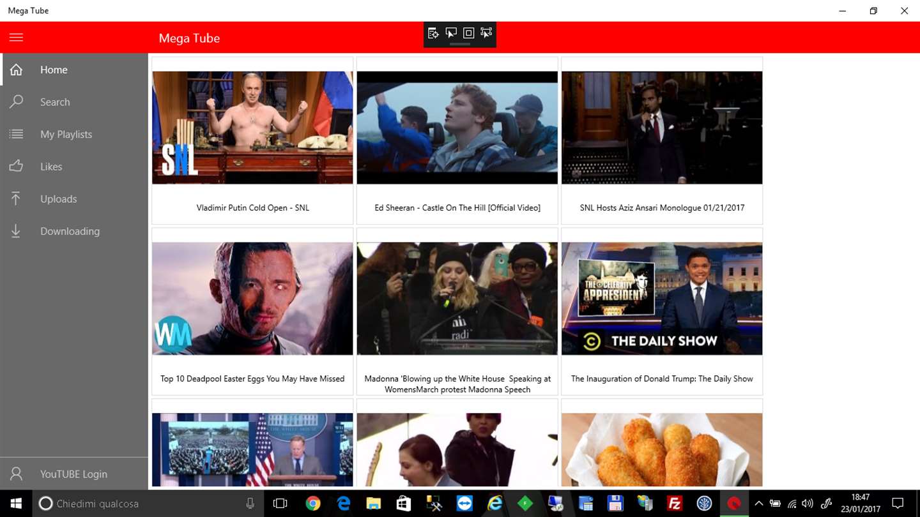Screen dimensions: 920x517
Task: Open the Windows Ink pen tray icon
Action: tap(826, 504)
